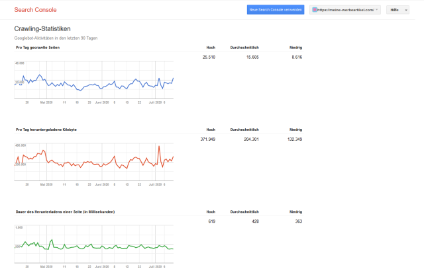424x275 pixels.
Task: Click Niedrig header in download time section
Action: point(296,212)
